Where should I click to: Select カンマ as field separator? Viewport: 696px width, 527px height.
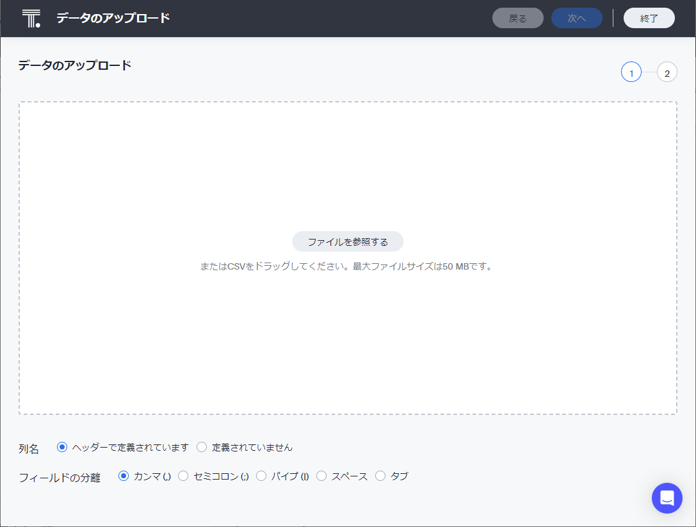pos(124,476)
